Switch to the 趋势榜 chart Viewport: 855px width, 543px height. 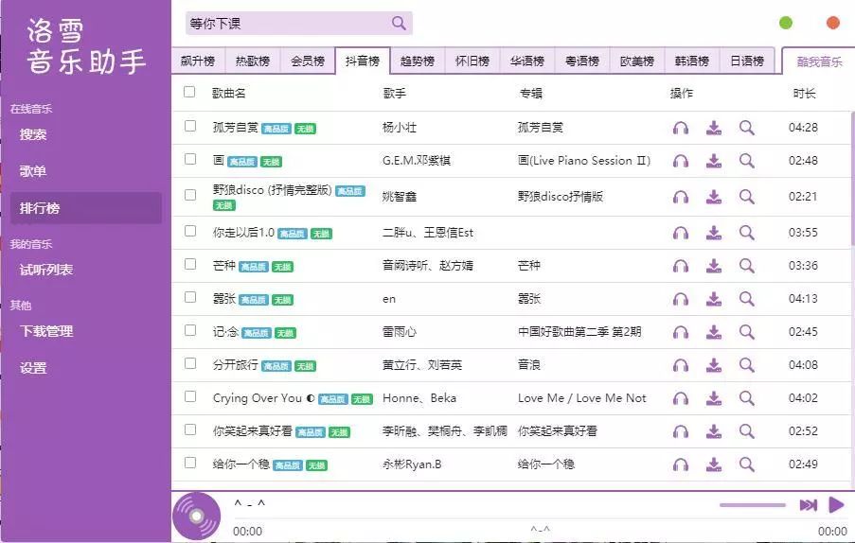pyautogui.click(x=418, y=61)
